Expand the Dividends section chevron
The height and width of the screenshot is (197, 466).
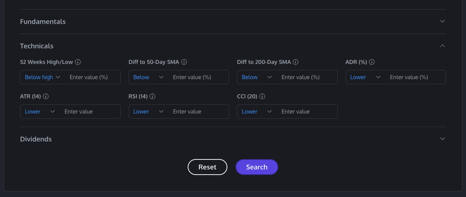point(442,139)
